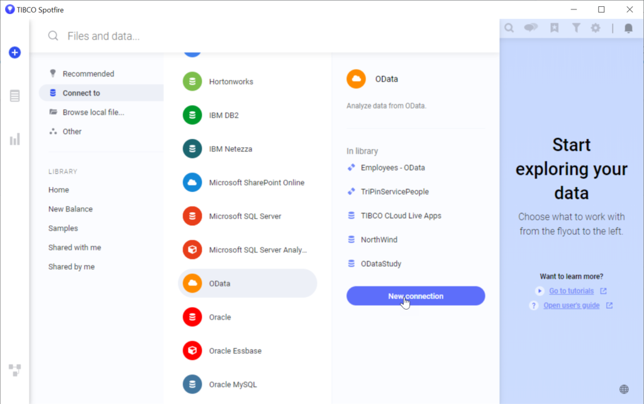644x404 pixels.
Task: Open the bar chart visualization icon
Action: click(x=14, y=139)
